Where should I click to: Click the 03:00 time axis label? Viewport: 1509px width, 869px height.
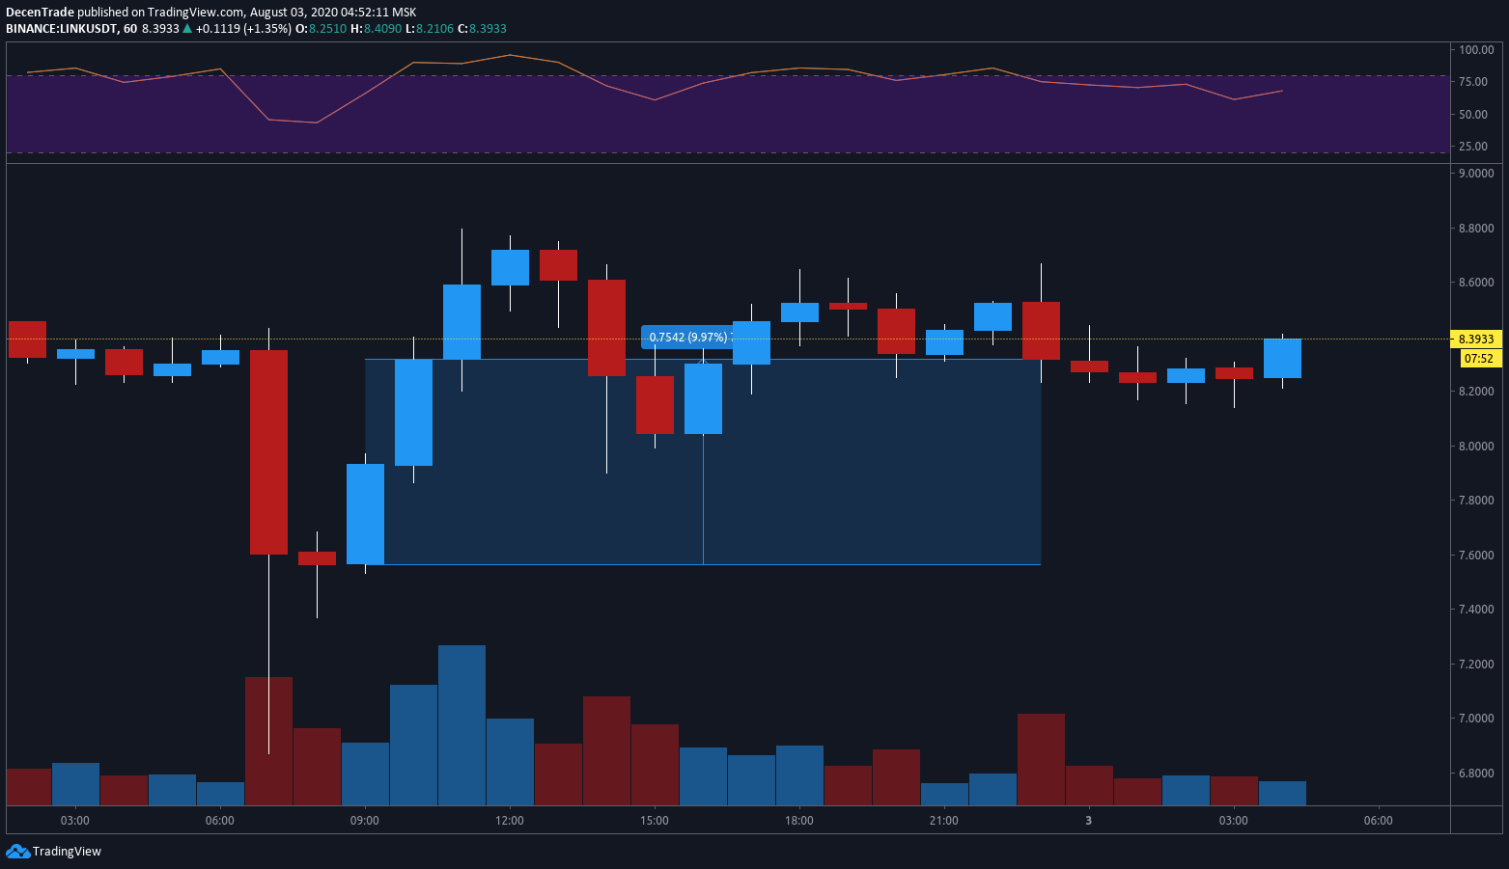point(75,821)
